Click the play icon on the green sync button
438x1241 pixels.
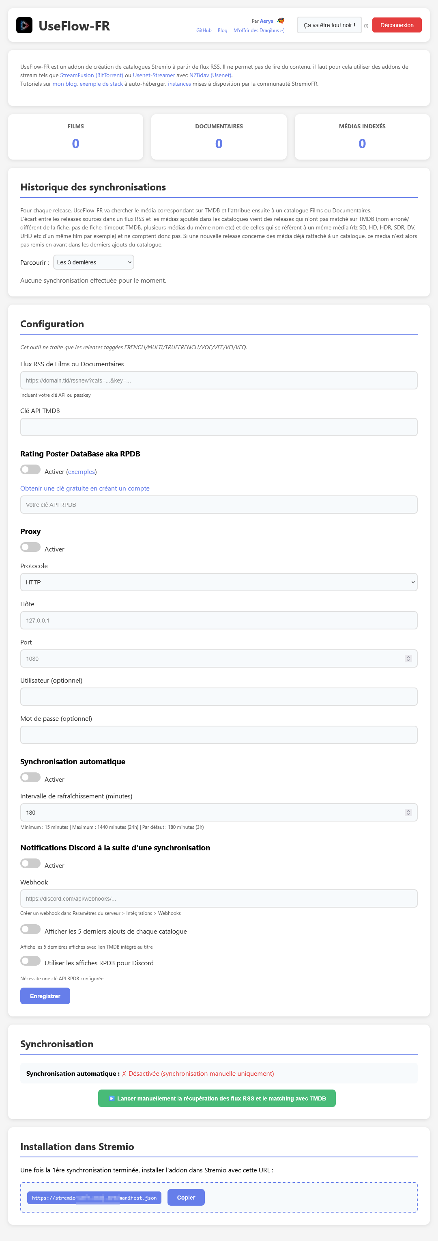point(111,1098)
